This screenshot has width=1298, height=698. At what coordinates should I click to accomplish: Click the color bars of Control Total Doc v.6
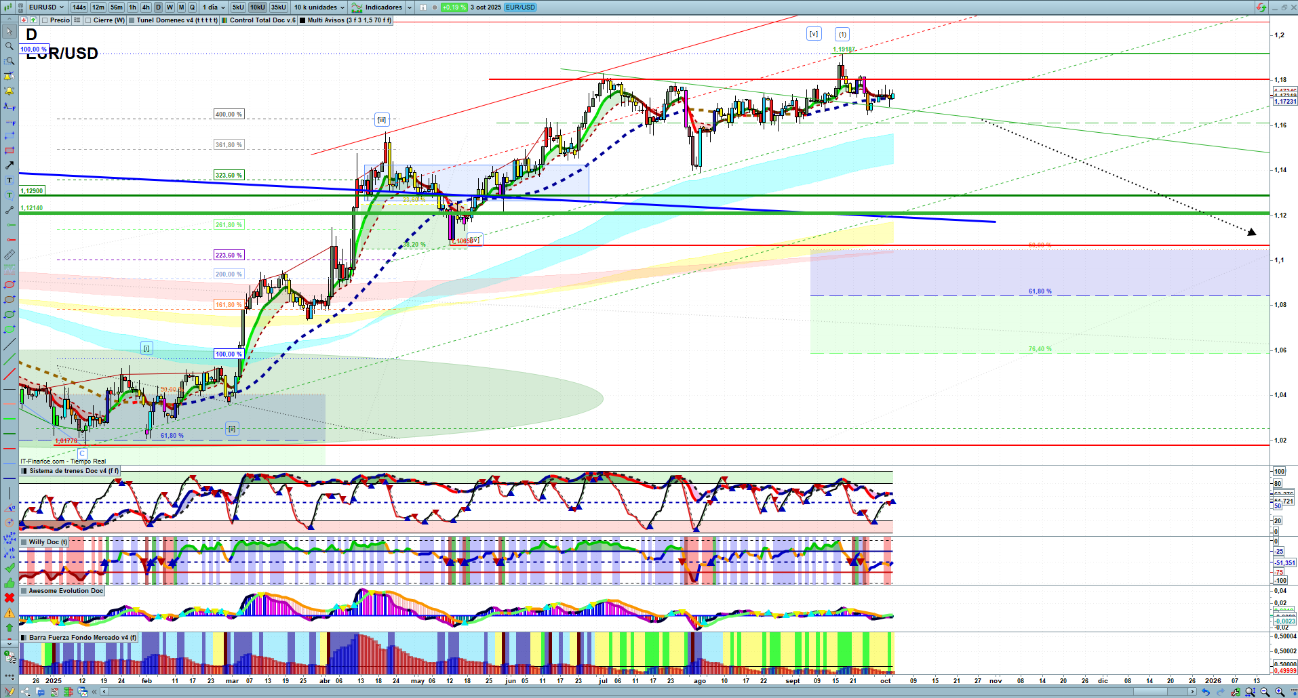(x=224, y=20)
